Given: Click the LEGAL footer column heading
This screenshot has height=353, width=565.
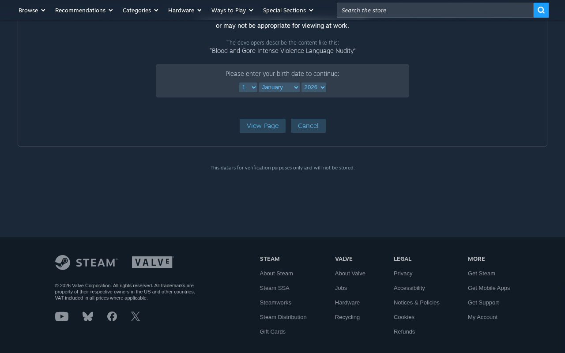Looking at the screenshot, I should 403,259.
